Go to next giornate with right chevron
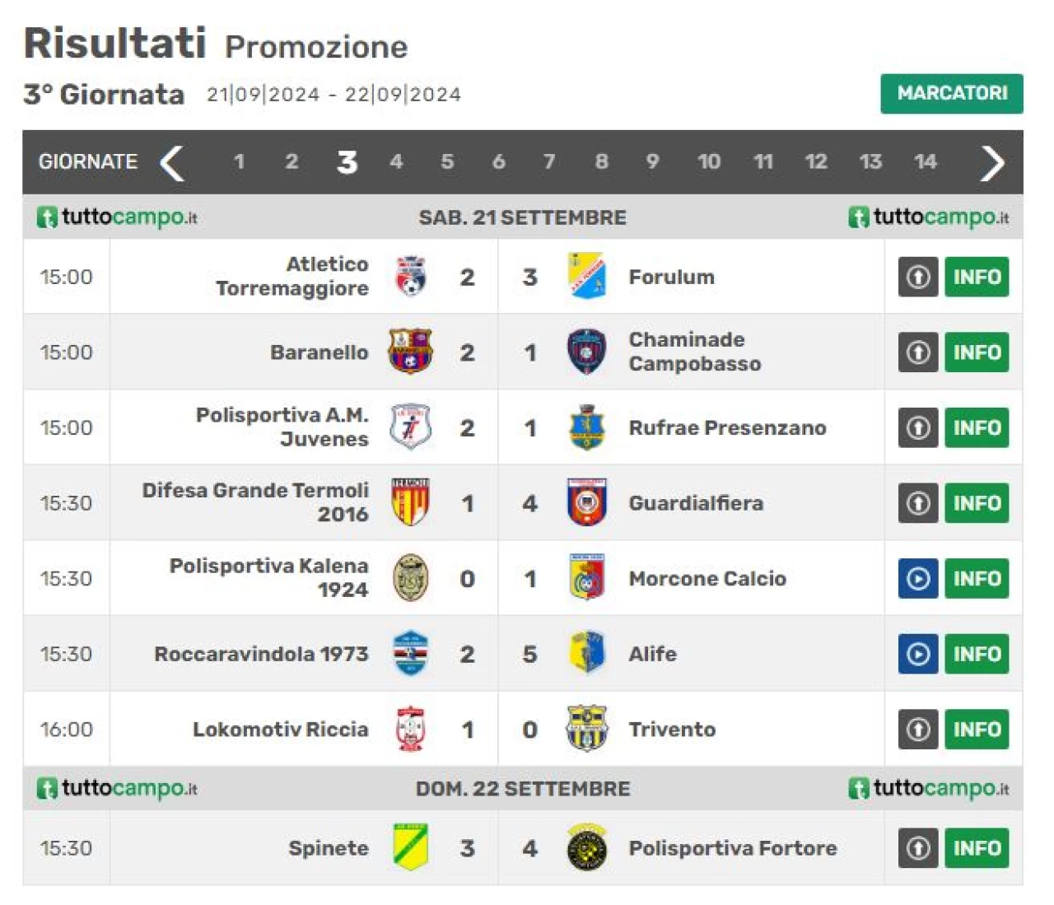Image resolution: width=1054 pixels, height=905 pixels. (x=992, y=162)
